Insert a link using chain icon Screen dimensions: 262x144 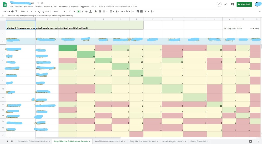point(134,11)
